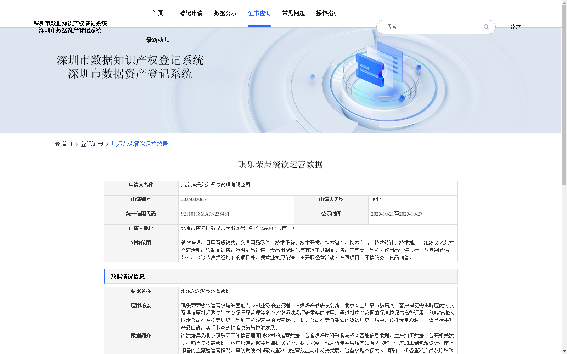
Task: Open the 首页 navigation menu
Action: [x=157, y=13]
